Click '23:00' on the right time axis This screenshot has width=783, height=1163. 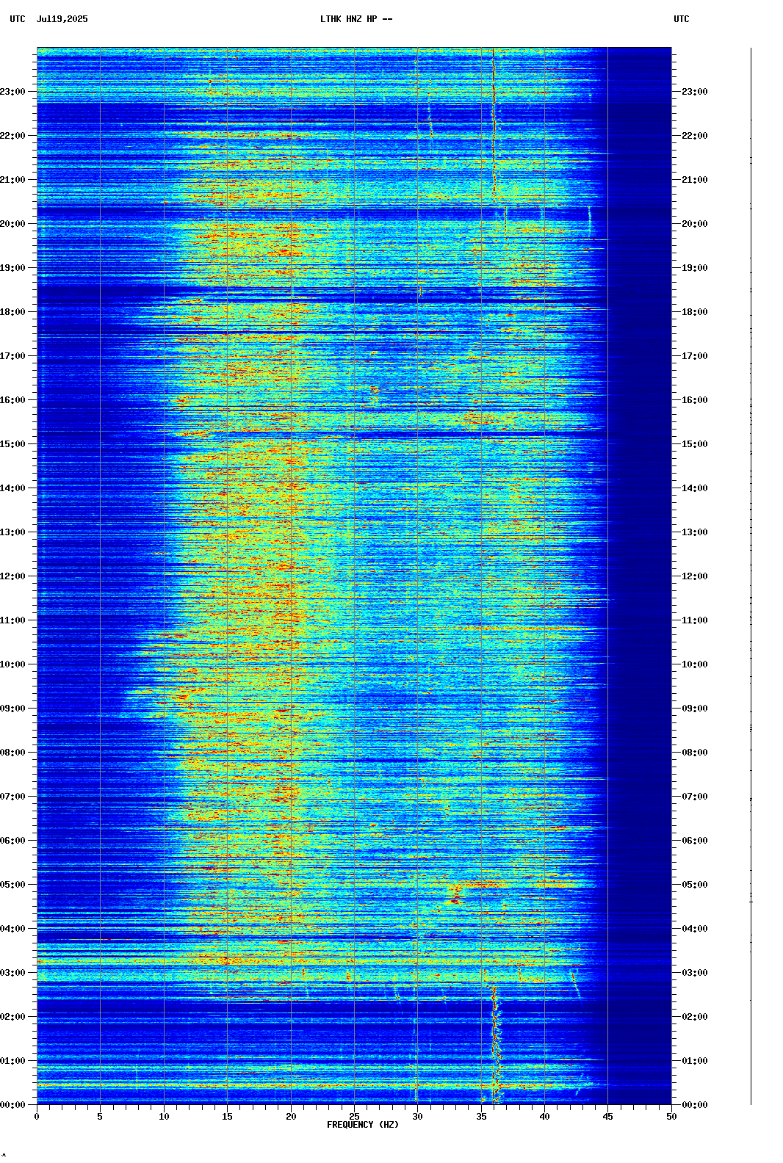[x=695, y=92]
